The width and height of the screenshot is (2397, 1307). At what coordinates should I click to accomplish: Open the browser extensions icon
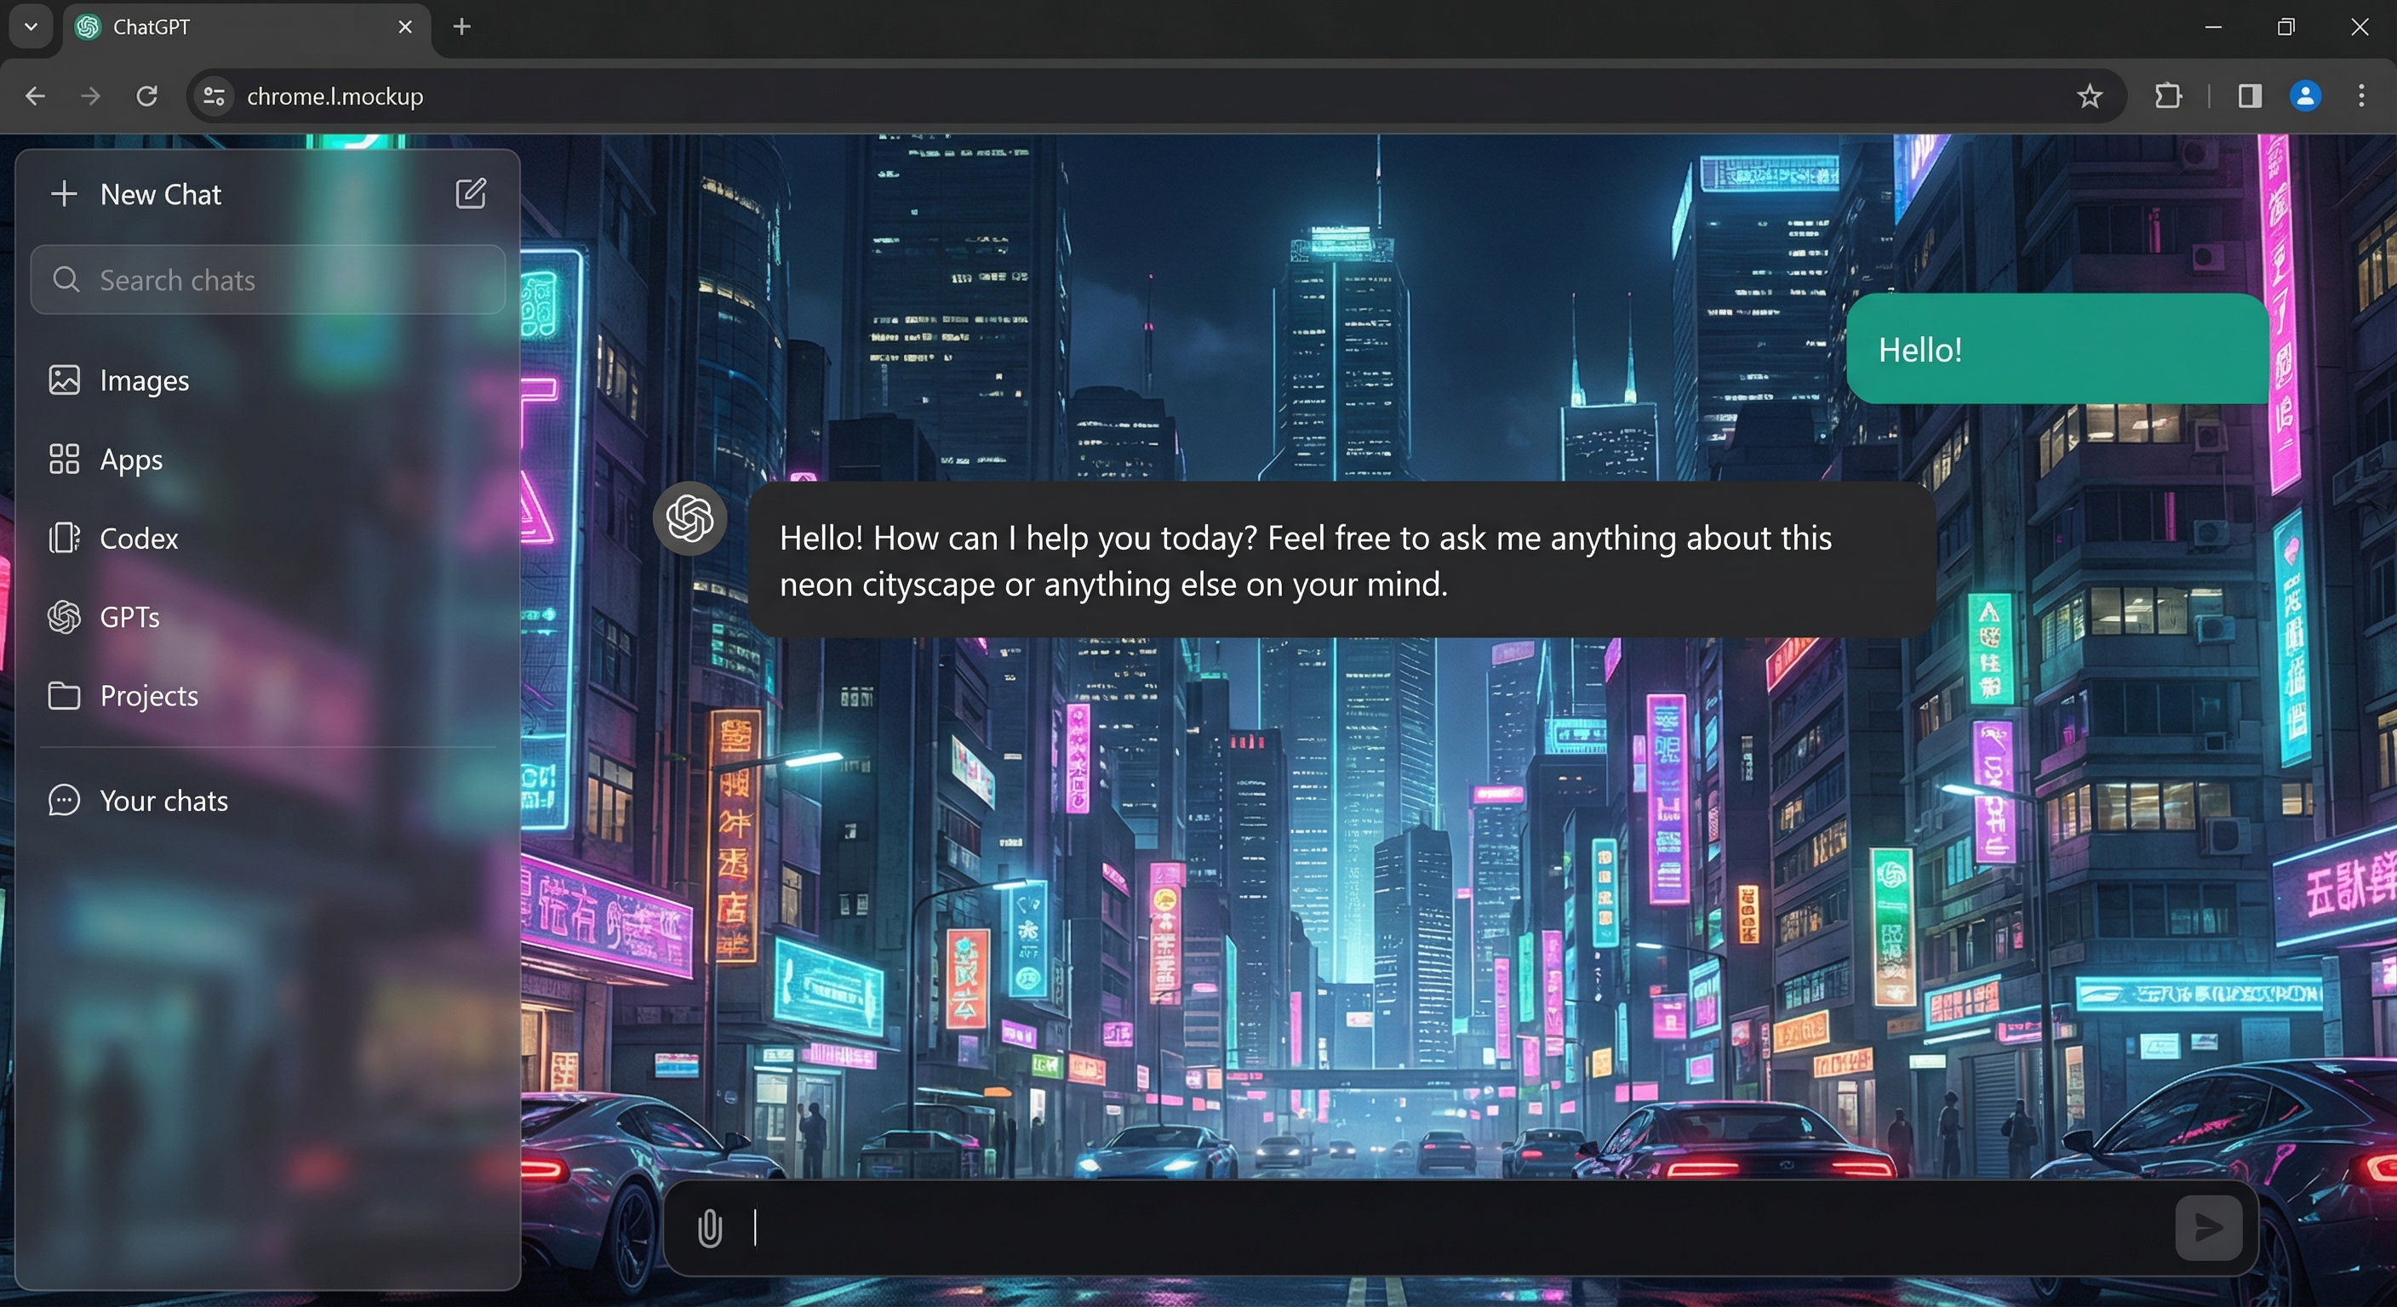coord(2168,96)
